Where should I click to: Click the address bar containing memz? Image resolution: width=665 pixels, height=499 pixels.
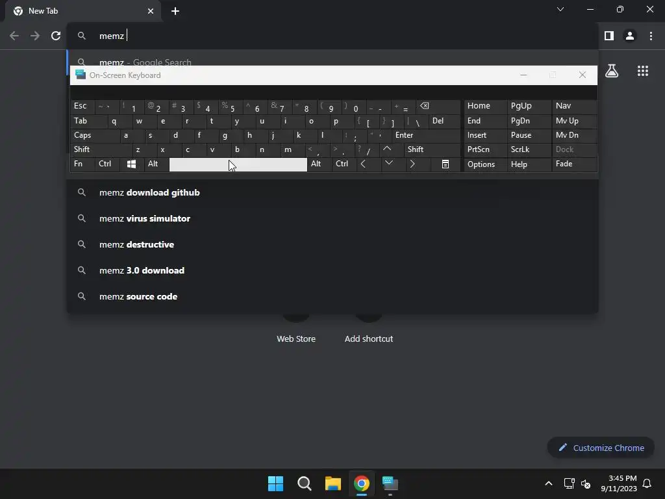332,36
